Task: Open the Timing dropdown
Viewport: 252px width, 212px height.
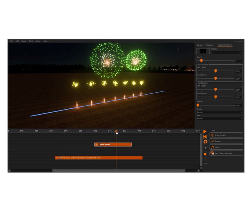Action: click(220, 112)
